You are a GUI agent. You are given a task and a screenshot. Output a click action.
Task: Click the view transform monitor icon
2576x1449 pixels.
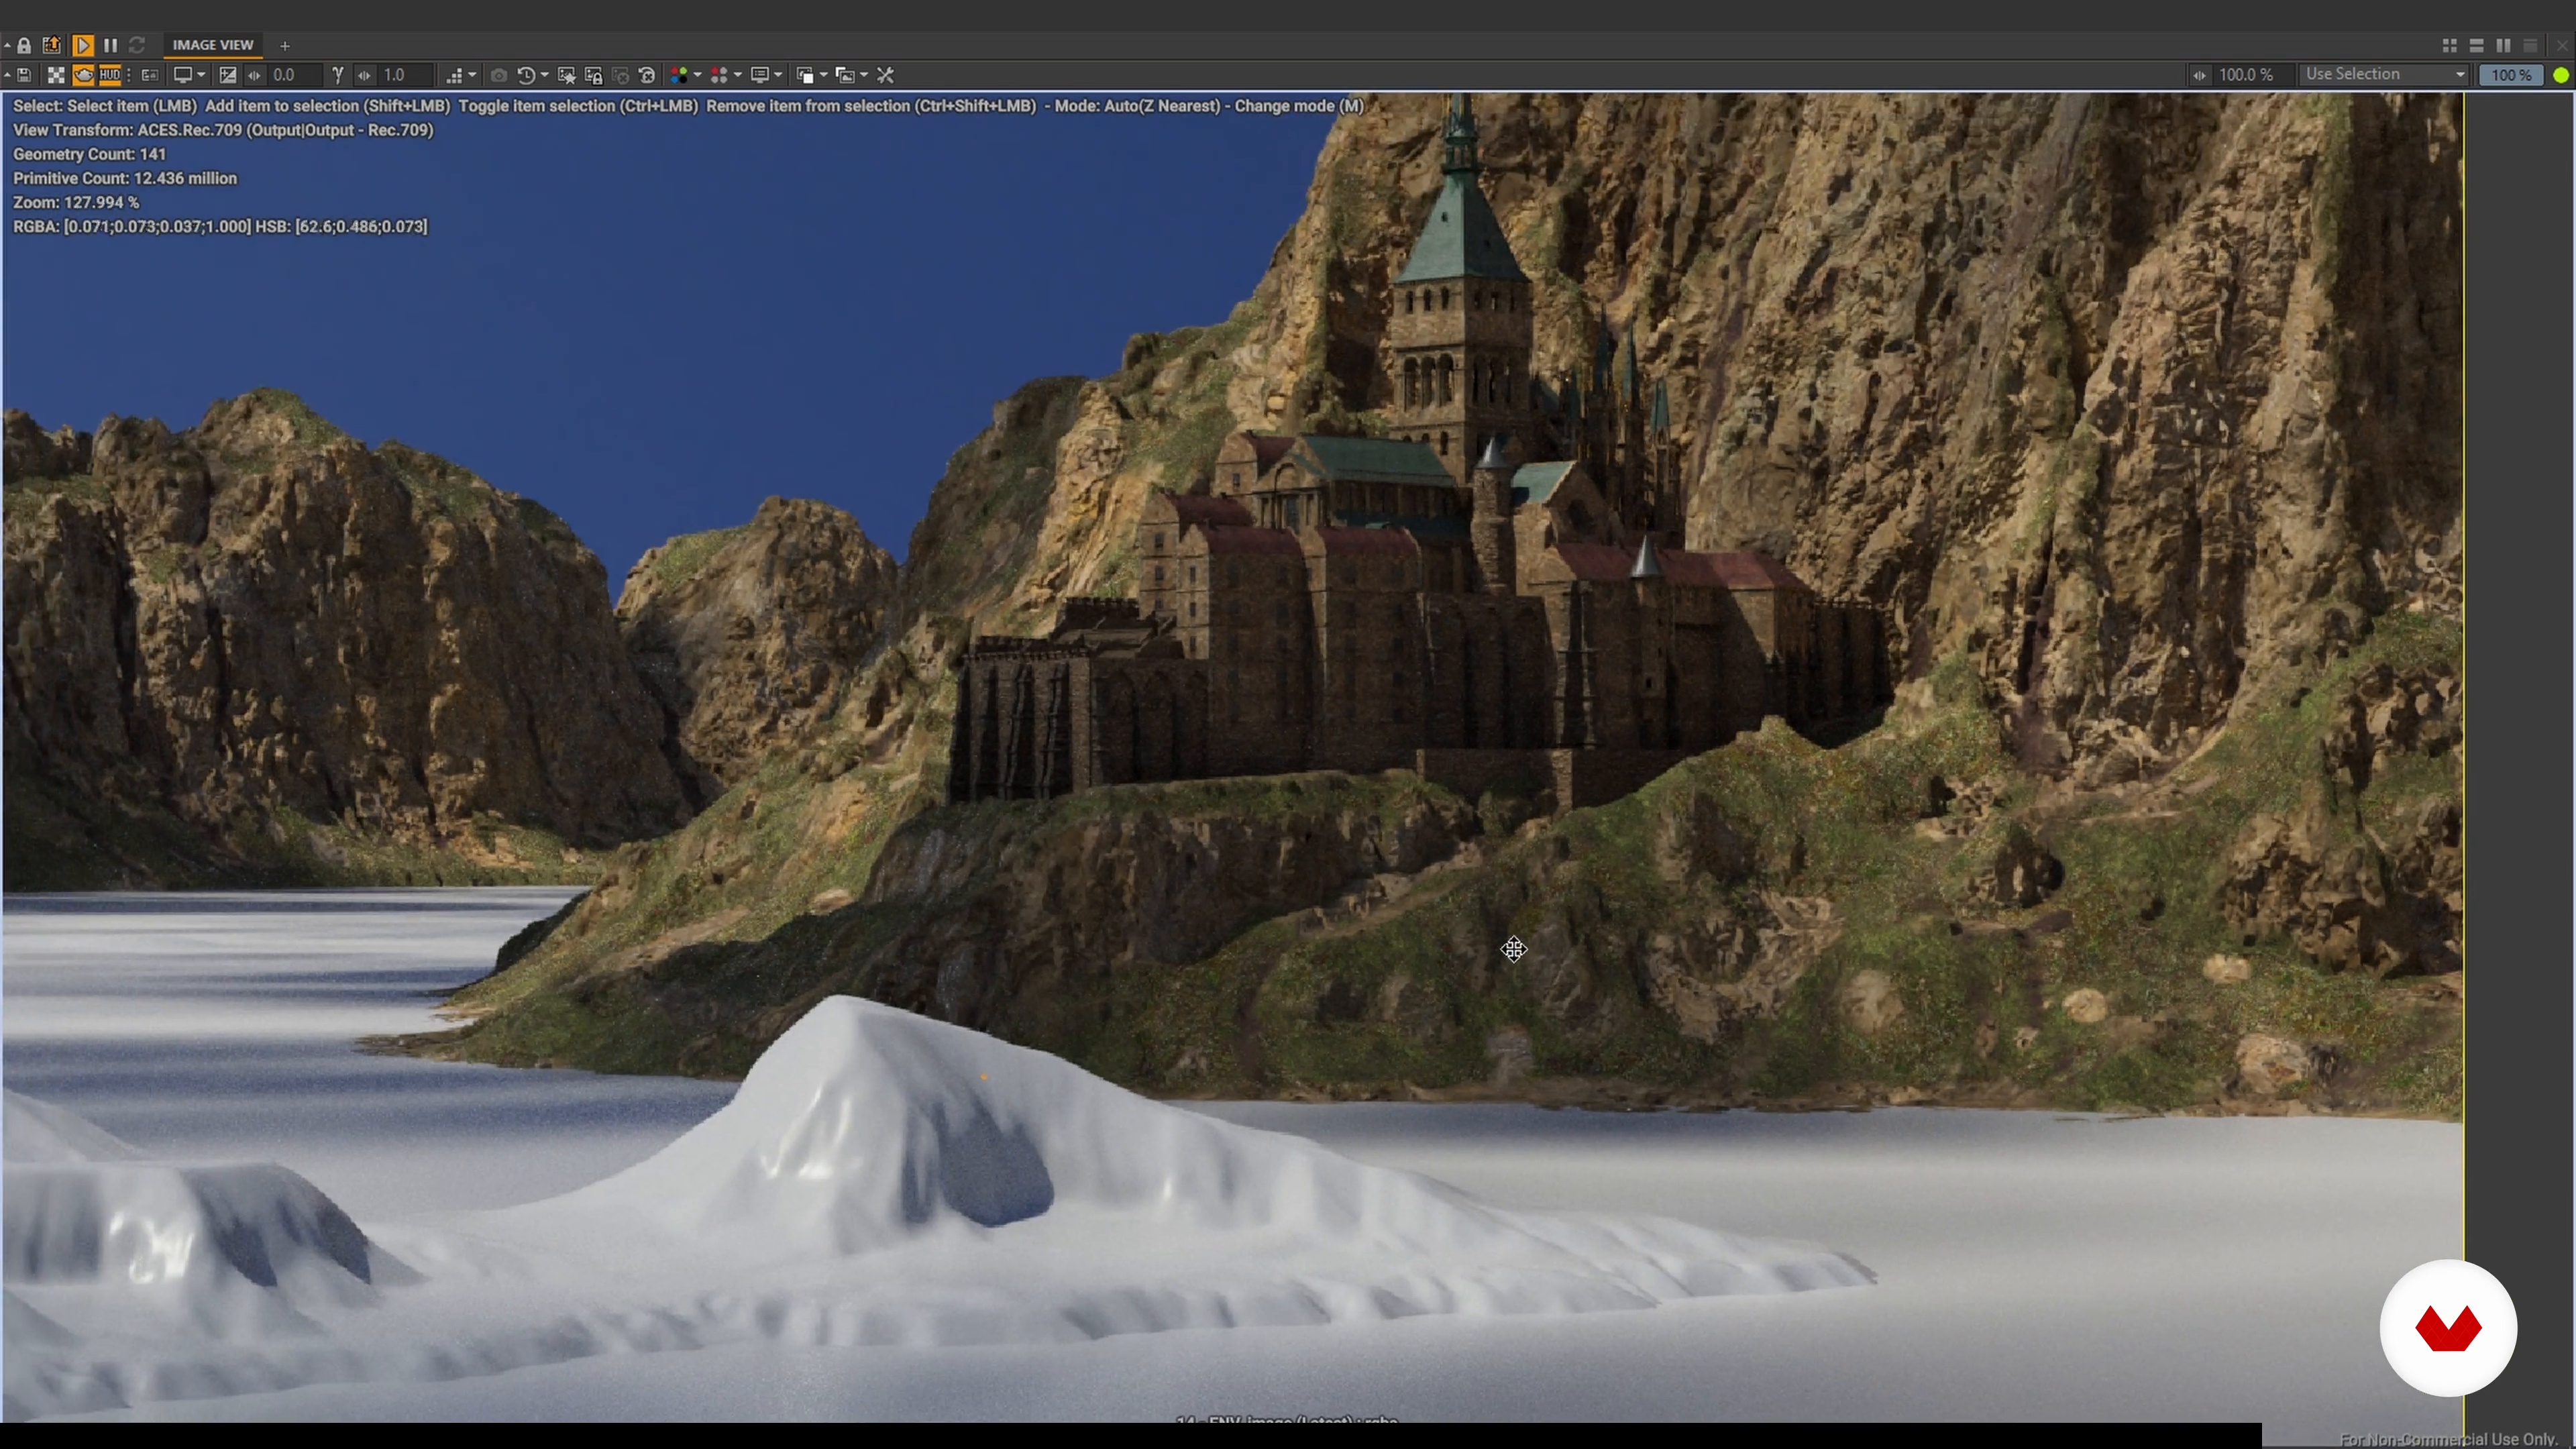(x=760, y=75)
